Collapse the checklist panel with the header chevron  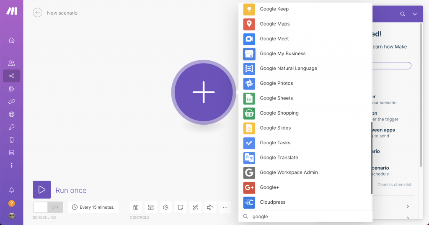[x=415, y=14]
